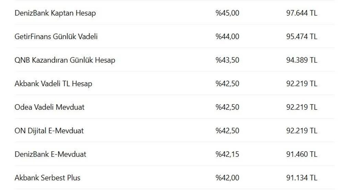Select QNB Kazandıran Günlük Hesap entry
346x190 pixels.
[x=65, y=60]
